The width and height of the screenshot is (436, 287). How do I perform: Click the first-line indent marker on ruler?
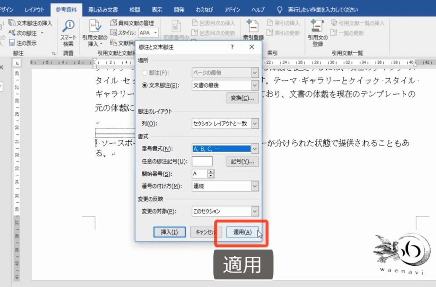(95, 60)
